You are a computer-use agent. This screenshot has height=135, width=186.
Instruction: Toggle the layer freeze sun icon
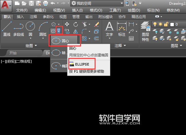160,24
